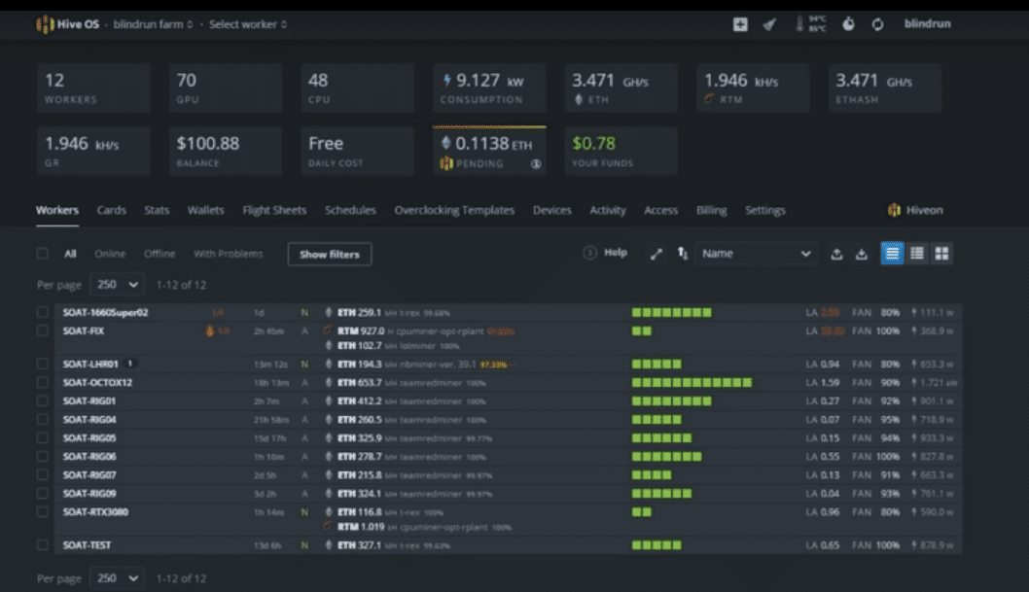This screenshot has height=592, width=1029.
Task: Check the SOAT-RIG01 worker checkbox
Action: (43, 400)
